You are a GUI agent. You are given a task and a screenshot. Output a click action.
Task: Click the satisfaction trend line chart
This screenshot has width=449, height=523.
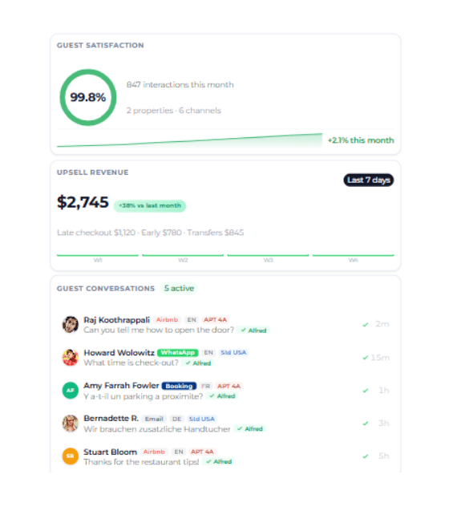tap(190, 140)
